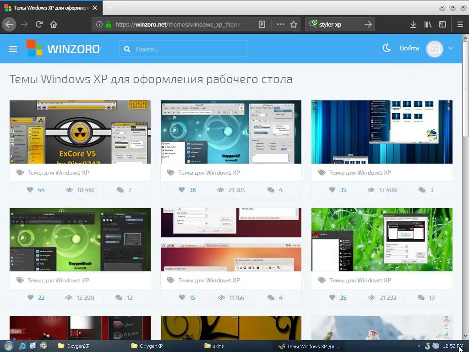Viewport: 469px width, 352px height.
Task: Switch to Темы Windows XP taskbar button
Action: tap(309, 346)
